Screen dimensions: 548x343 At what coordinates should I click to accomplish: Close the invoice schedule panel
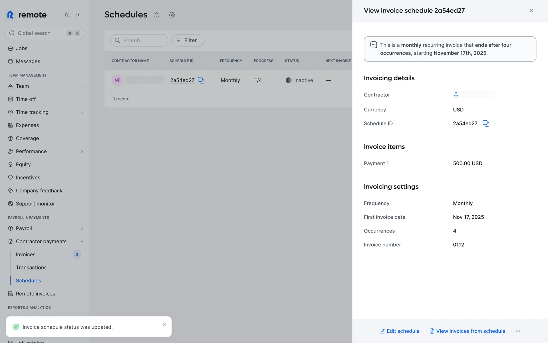pyautogui.click(x=531, y=11)
